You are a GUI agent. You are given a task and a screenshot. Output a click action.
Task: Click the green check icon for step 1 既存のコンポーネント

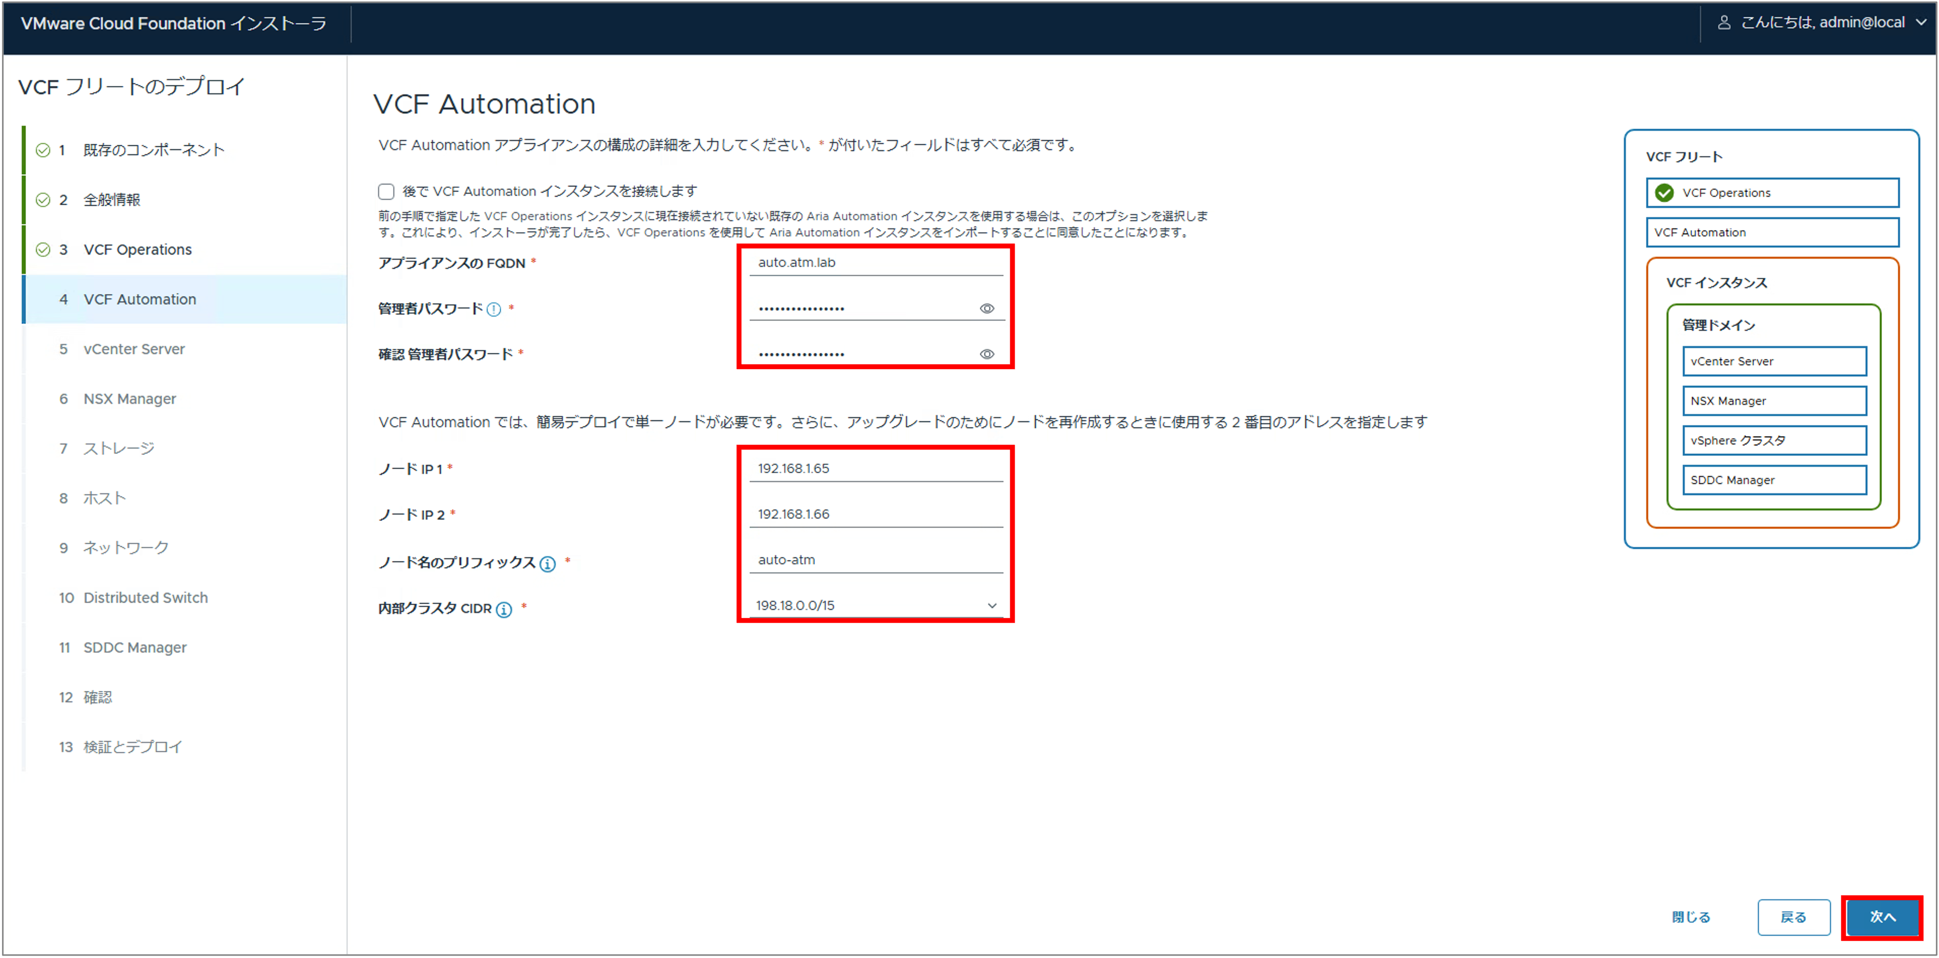[43, 151]
